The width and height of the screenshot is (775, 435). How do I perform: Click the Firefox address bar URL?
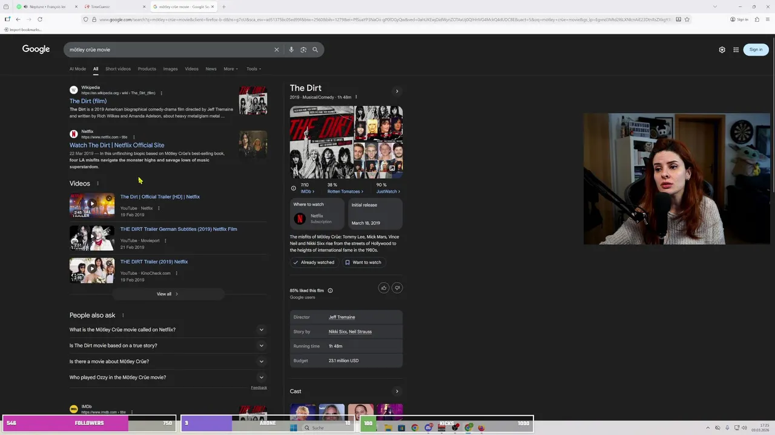[385, 19]
